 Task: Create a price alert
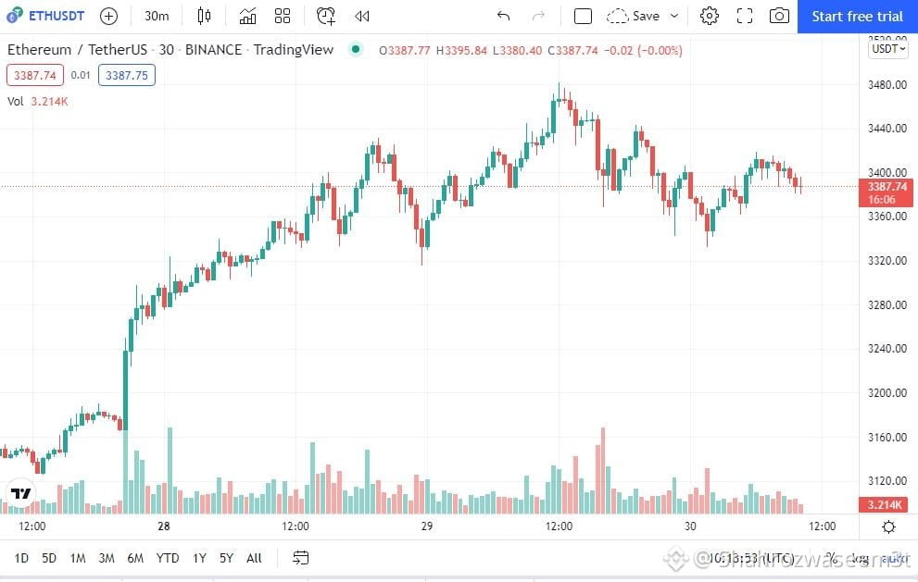point(325,16)
